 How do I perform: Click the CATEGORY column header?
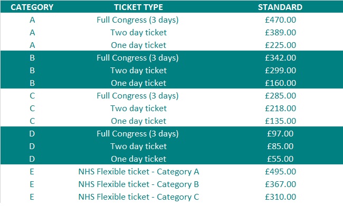pos(32,7)
